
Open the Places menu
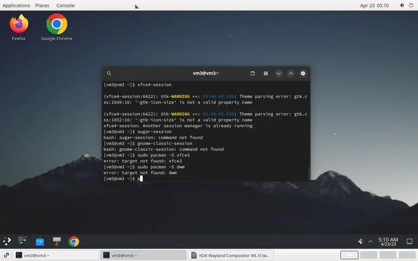click(42, 5)
